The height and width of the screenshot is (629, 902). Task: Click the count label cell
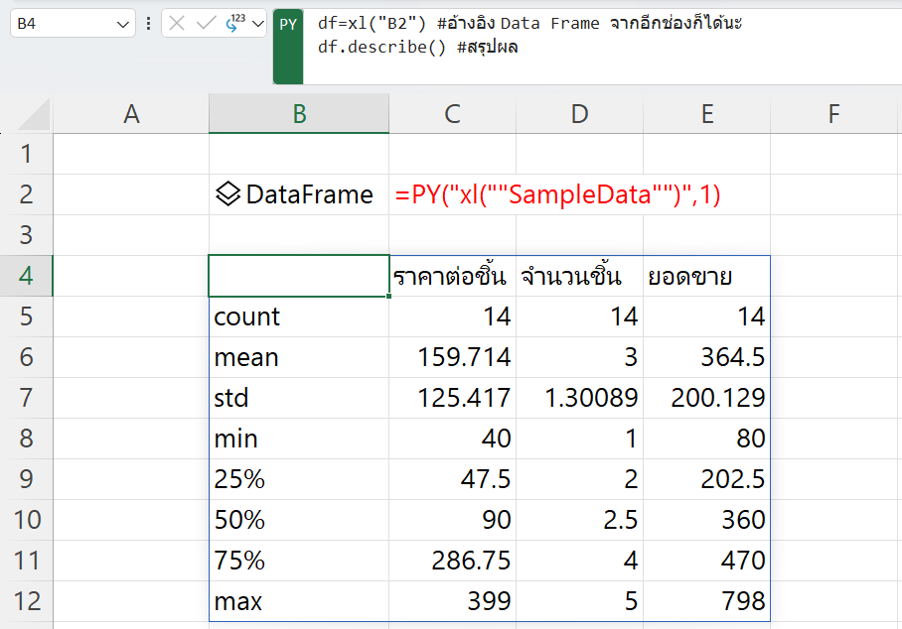(x=299, y=316)
